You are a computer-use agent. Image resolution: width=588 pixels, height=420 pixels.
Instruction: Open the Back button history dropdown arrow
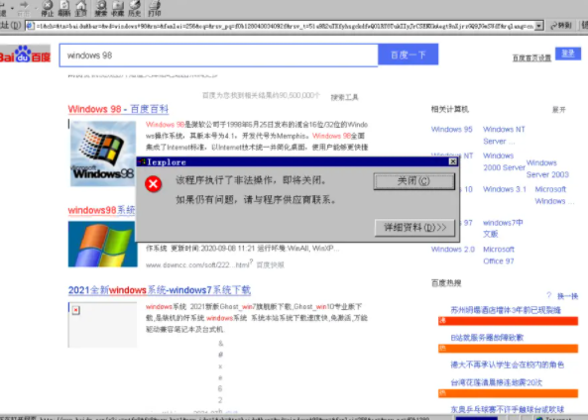click(12, 8)
